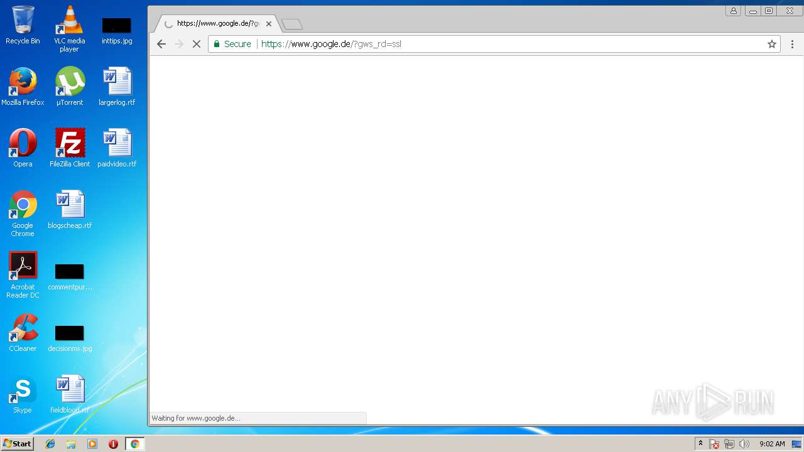Image resolution: width=804 pixels, height=452 pixels.
Task: Close the Chrome window
Action: [x=790, y=11]
